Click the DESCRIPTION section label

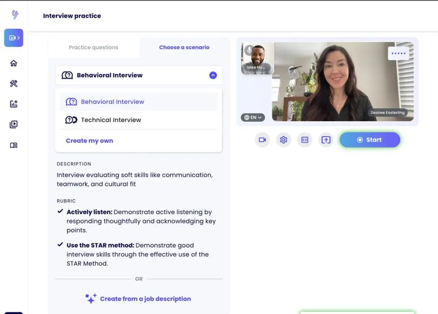point(74,164)
